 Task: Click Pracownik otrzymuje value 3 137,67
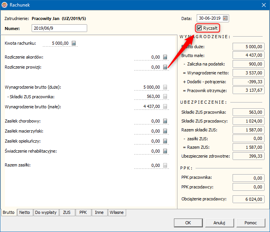coord(248,90)
